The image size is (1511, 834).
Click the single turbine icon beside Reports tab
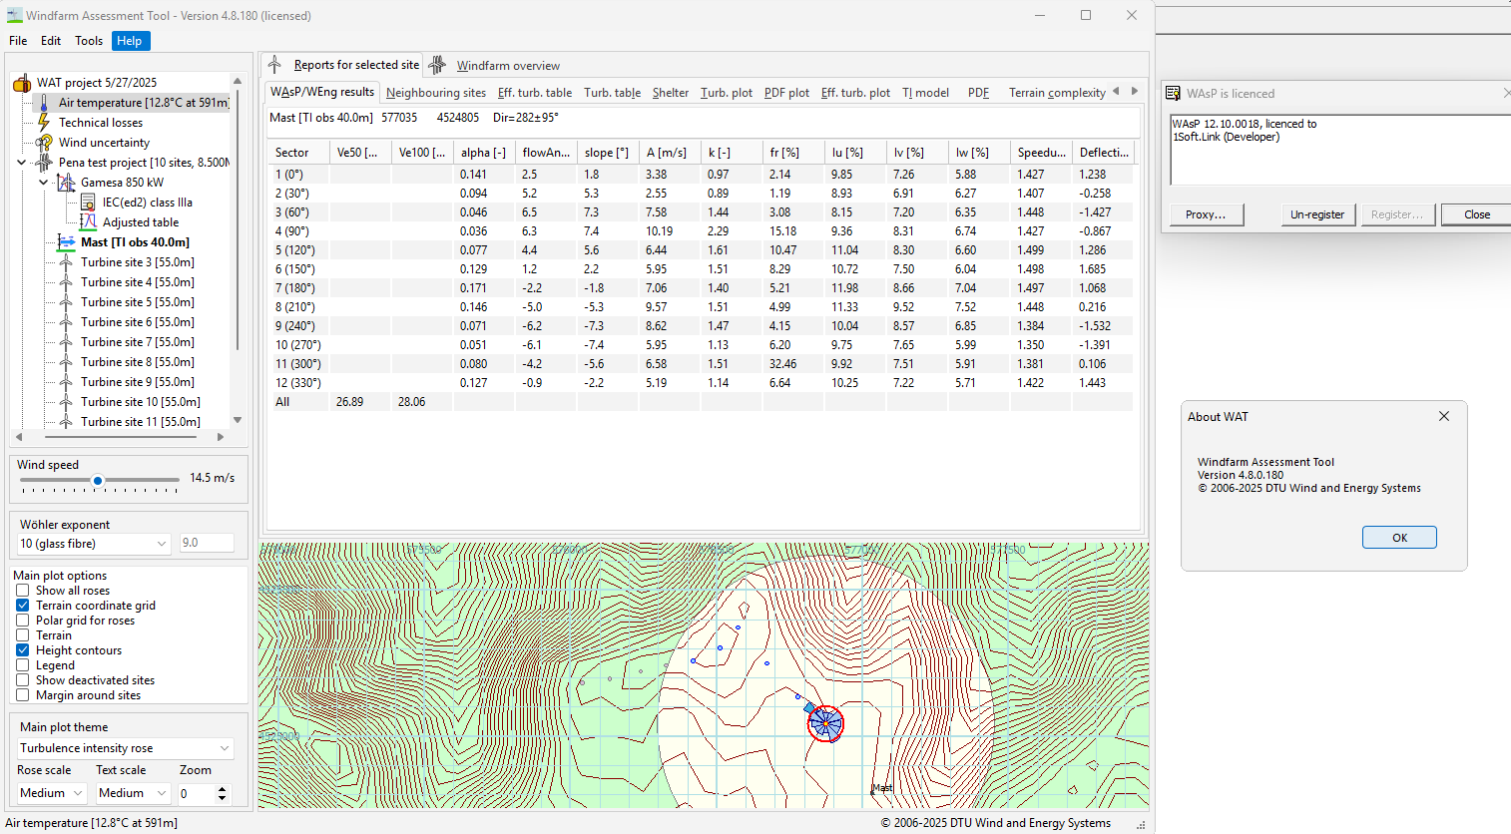(274, 65)
